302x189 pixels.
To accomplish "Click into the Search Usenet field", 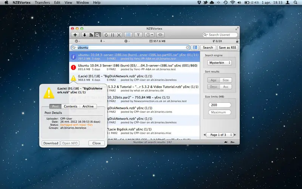I will pyautogui.click(x=220, y=35).
